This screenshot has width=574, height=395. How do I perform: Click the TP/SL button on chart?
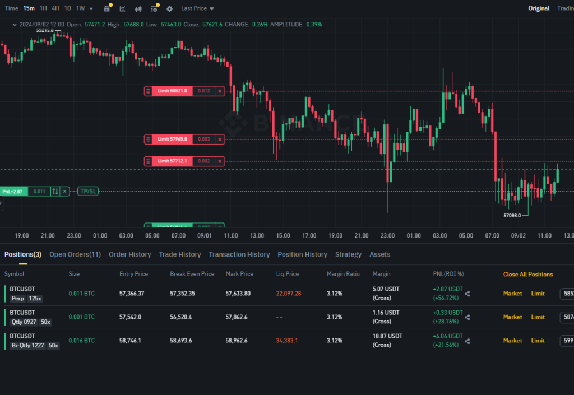click(x=88, y=192)
